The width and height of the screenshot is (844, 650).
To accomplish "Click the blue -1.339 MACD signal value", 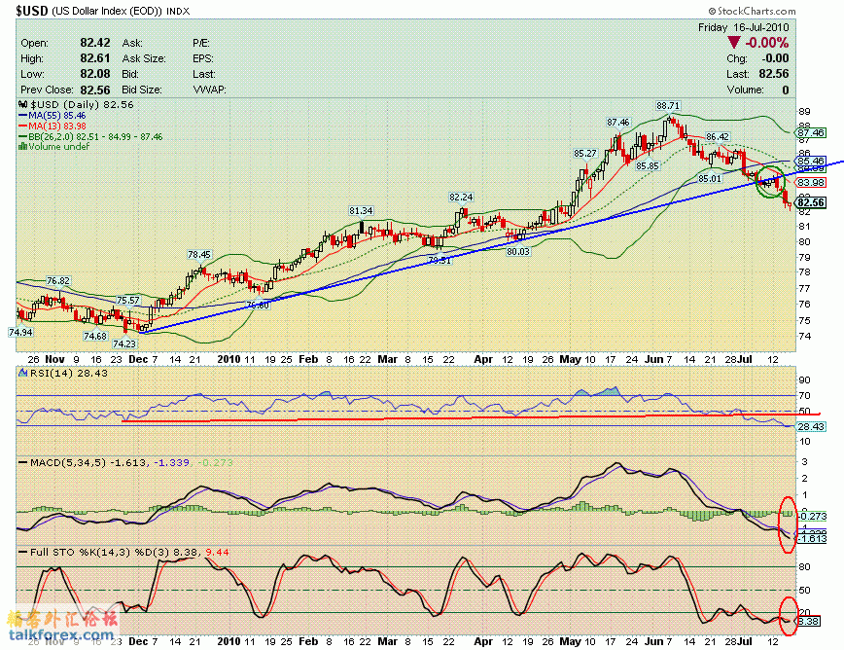I will (171, 462).
